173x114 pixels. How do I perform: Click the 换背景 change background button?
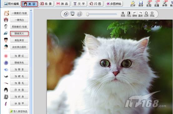coord(123,14)
